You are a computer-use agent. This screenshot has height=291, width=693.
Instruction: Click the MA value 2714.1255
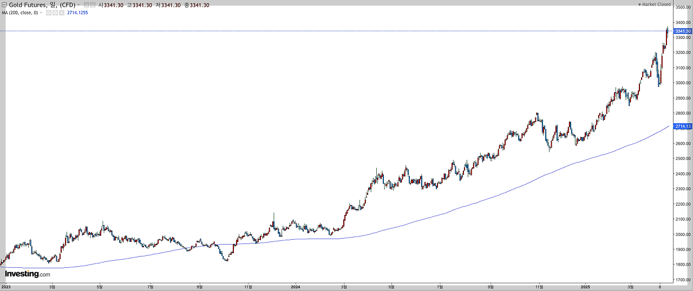(x=77, y=12)
